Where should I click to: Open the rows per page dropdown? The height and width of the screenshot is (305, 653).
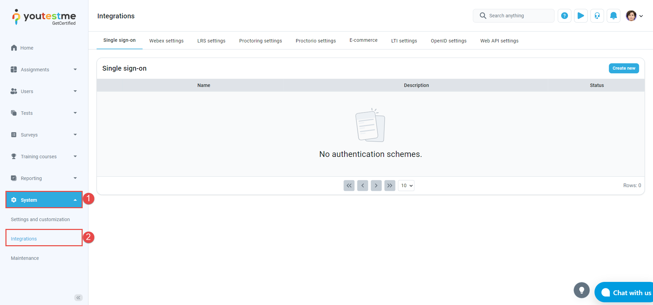[406, 185]
